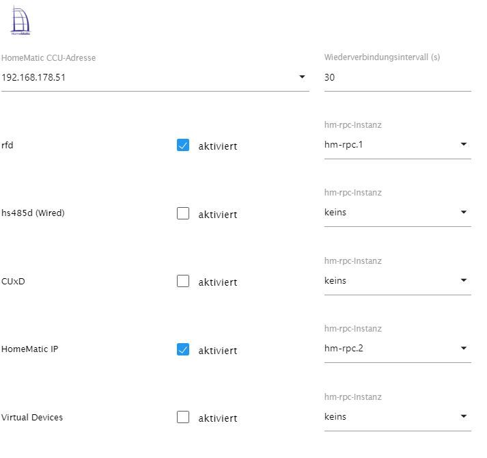The width and height of the screenshot is (487, 458).
Task: Expand the rfd hm-rpc-Instanz dropdown
Action: (x=463, y=144)
